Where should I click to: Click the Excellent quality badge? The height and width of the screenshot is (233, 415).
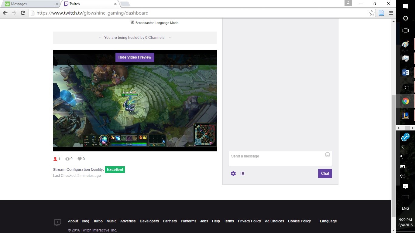115,170
